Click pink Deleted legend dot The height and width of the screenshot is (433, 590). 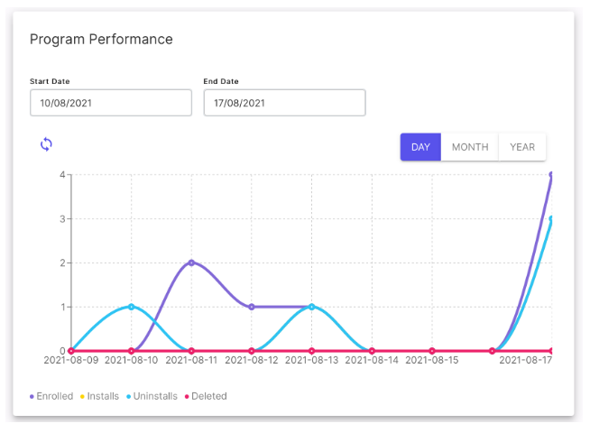click(x=187, y=397)
